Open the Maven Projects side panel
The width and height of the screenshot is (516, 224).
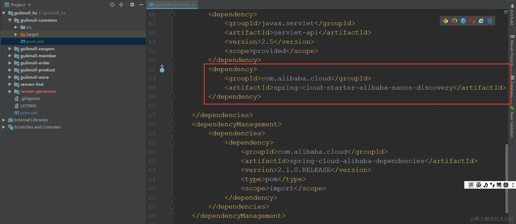(512, 50)
